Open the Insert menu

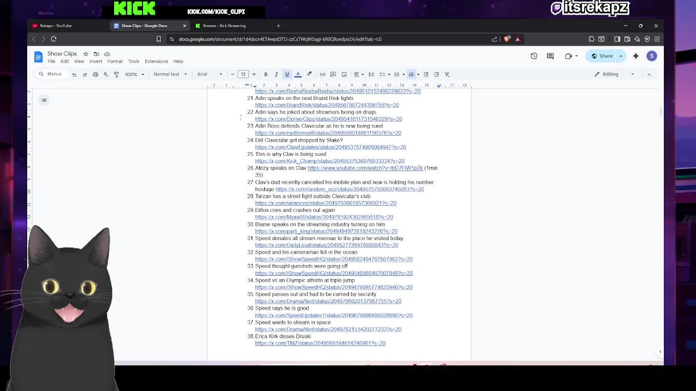96,61
